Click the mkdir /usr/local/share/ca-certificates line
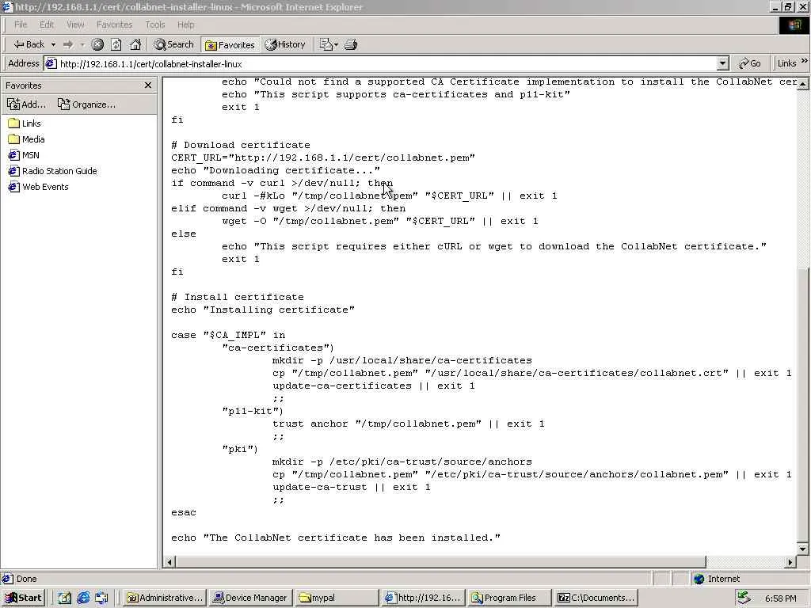Viewport: 811px width, 608px height. (402, 360)
